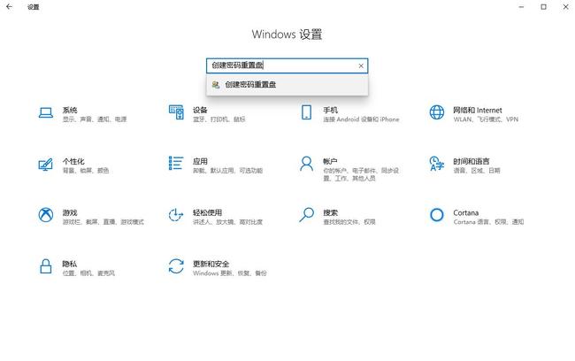Click the Privacy (隐私) lock icon
Viewport: 575px width, 361px height.
point(46,266)
